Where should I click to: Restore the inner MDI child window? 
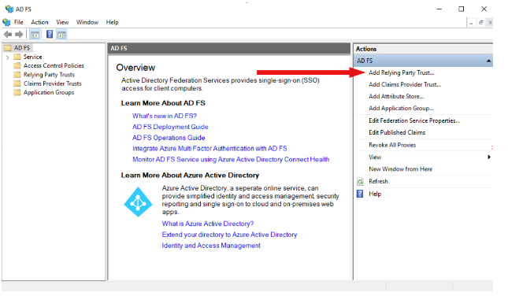481,22
